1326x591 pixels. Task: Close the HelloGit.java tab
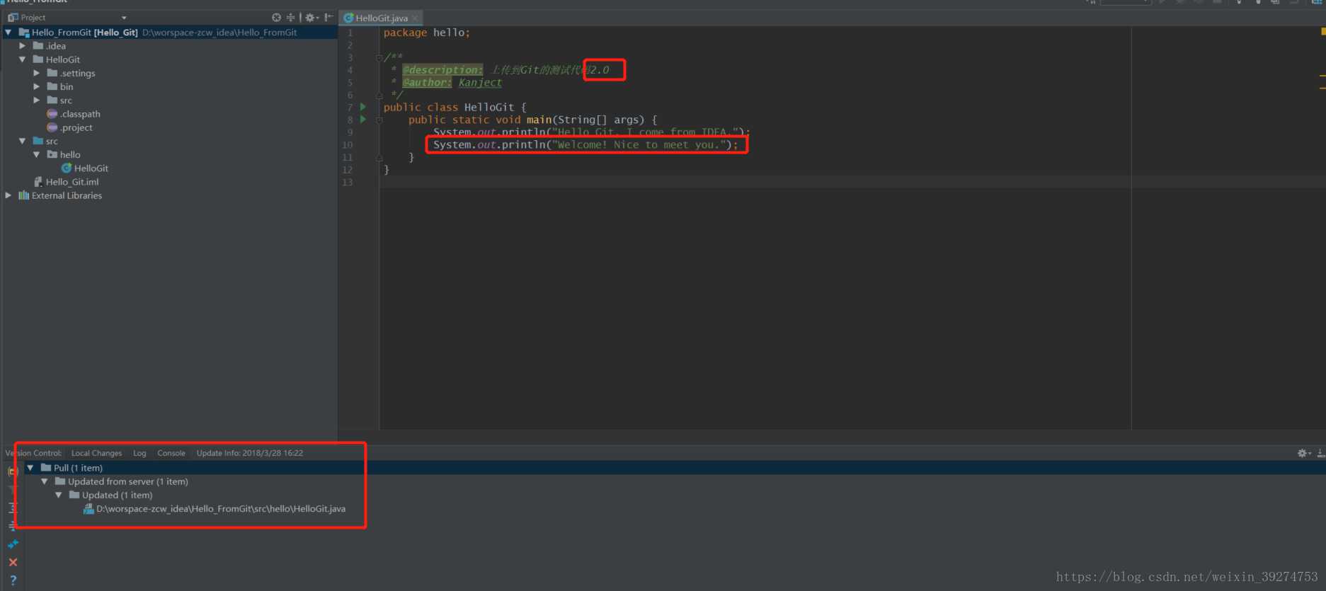tap(415, 18)
